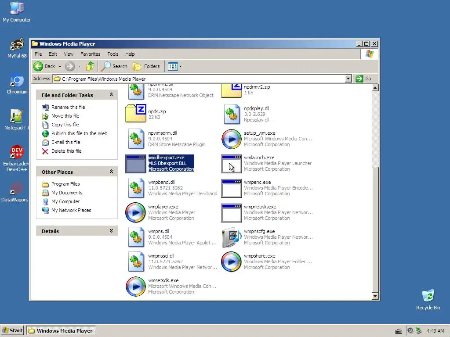This screenshot has height=337, width=450.
Task: Select the wmpshare.exe icon
Action: click(x=231, y=262)
